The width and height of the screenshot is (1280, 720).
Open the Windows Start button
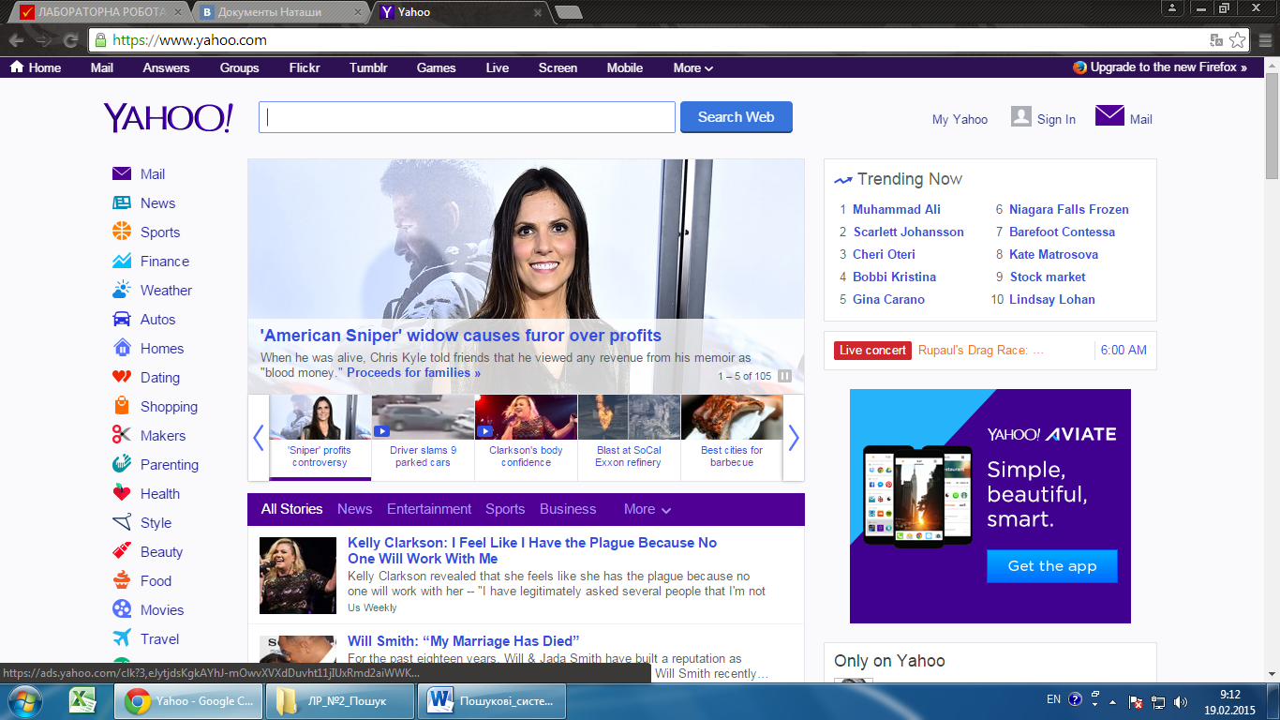[x=23, y=700]
